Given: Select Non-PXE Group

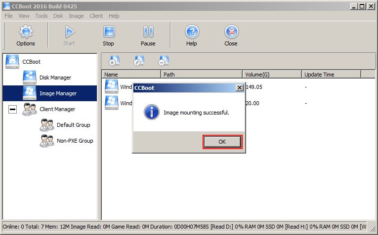Looking at the screenshot, I should click(75, 141).
